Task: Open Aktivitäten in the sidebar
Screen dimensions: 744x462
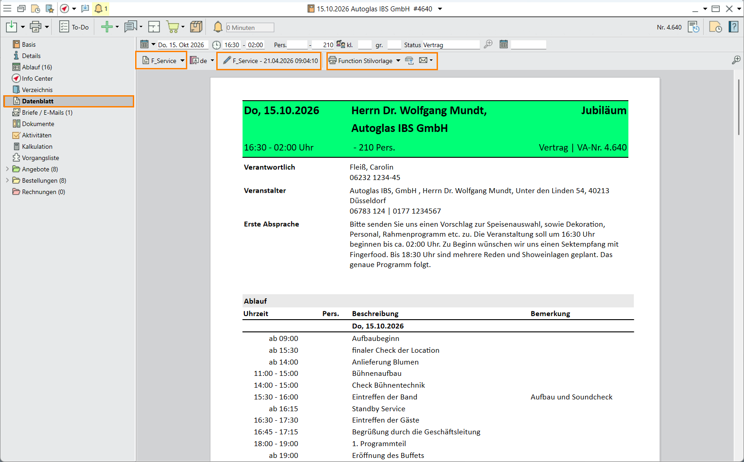Action: click(37, 135)
